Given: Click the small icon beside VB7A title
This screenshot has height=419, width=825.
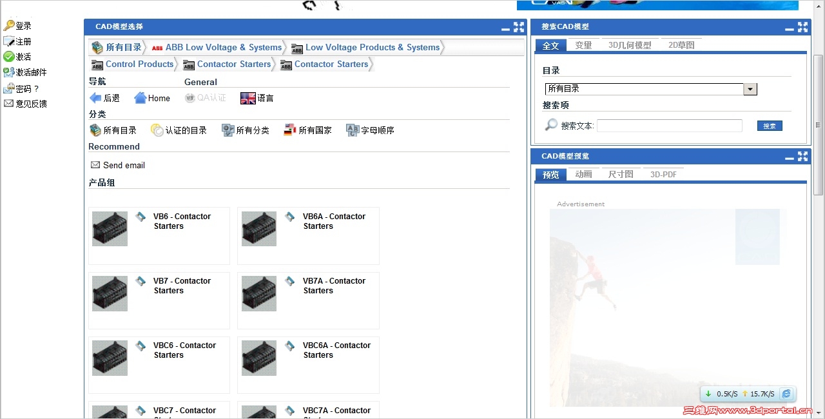Looking at the screenshot, I should [290, 281].
